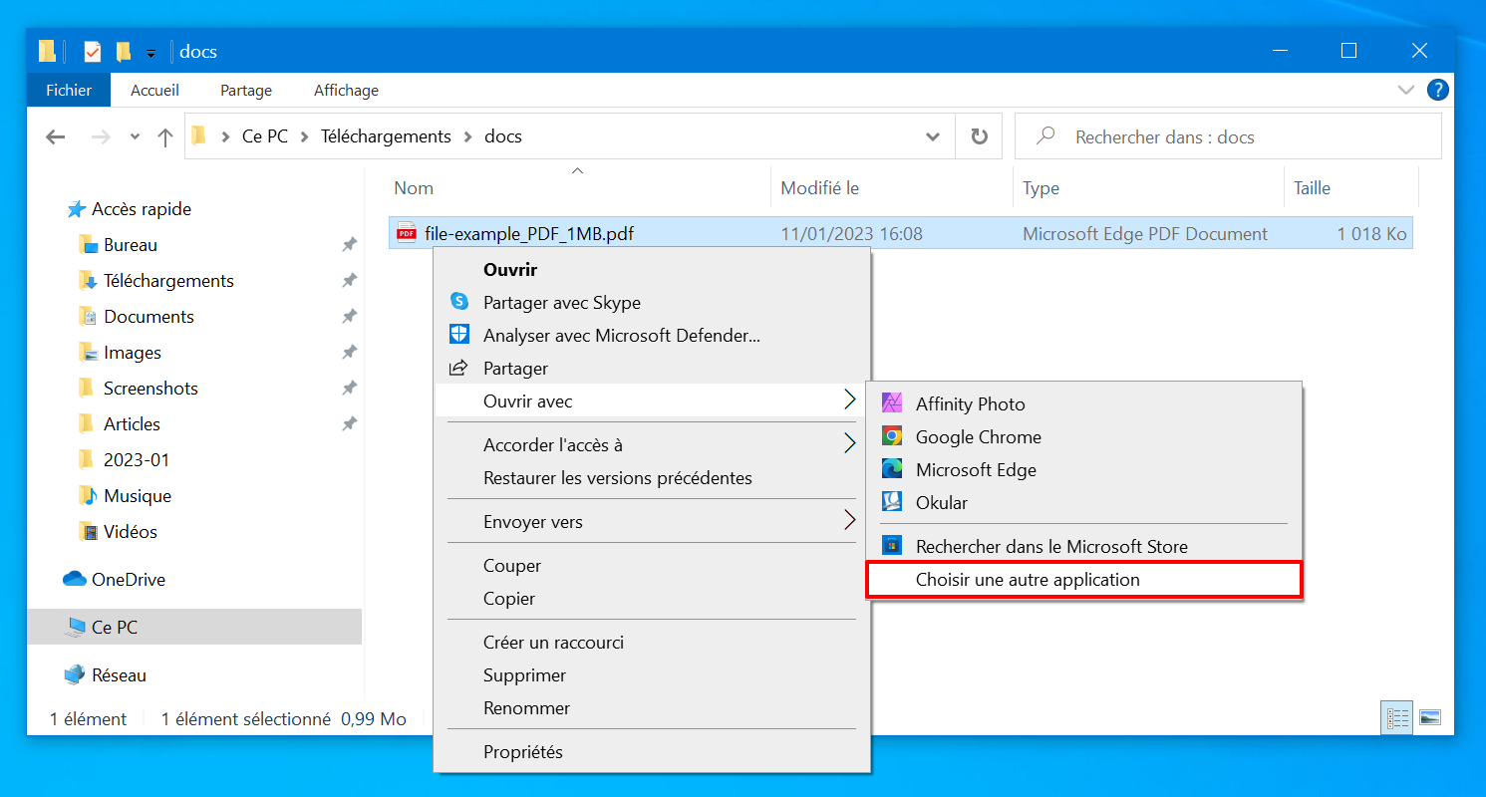Expand the ribbon with the chevron
The height and width of the screenshot is (797, 1486).
(x=1406, y=90)
